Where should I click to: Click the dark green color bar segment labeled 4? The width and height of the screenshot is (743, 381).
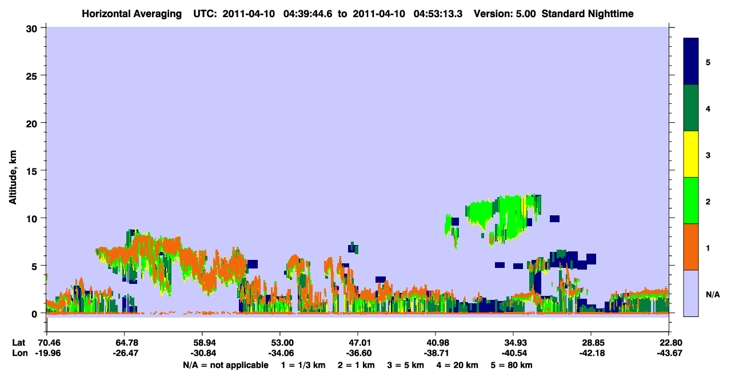coord(691,108)
